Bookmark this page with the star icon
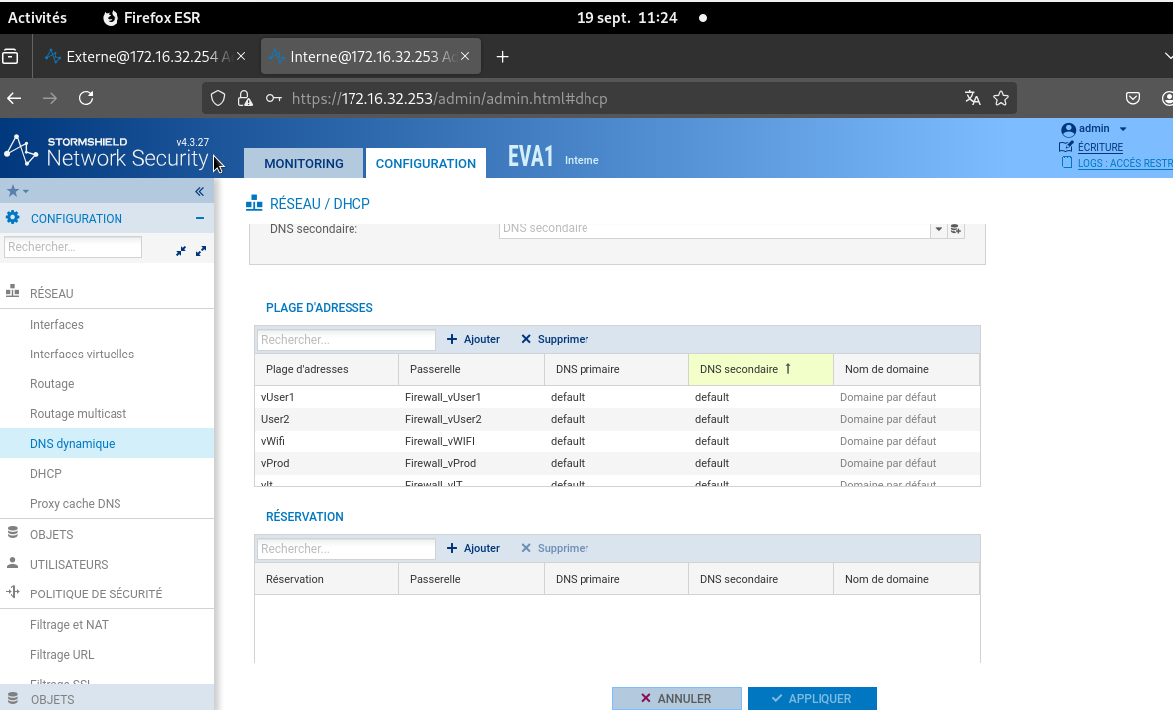The image size is (1173, 710). click(x=1001, y=98)
